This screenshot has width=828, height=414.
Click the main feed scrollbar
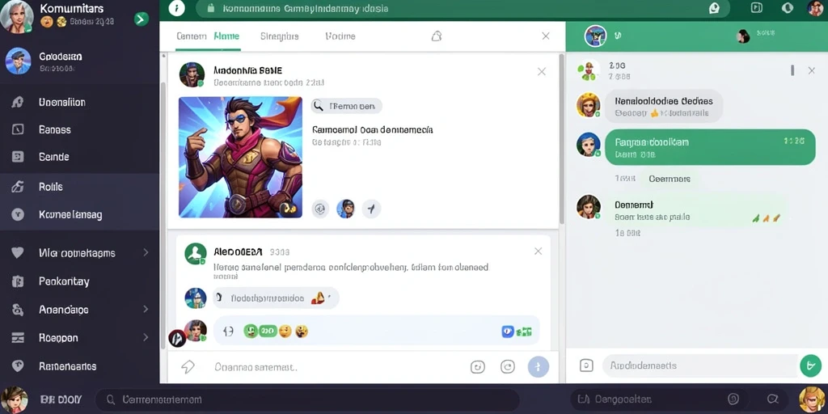(x=561, y=137)
